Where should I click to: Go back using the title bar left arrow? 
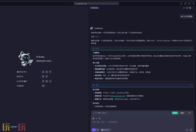(x=65, y=4)
